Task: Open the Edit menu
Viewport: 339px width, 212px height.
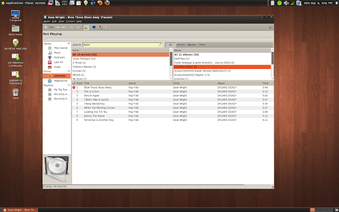Action: [54, 21]
